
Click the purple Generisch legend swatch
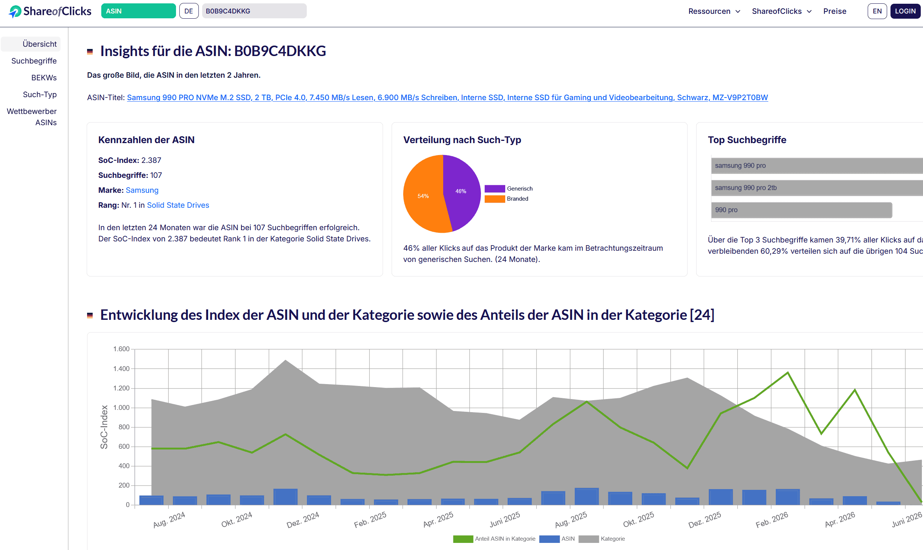[x=495, y=189]
